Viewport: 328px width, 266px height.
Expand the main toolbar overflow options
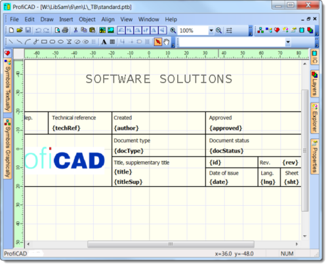pyautogui.click(x=251, y=31)
